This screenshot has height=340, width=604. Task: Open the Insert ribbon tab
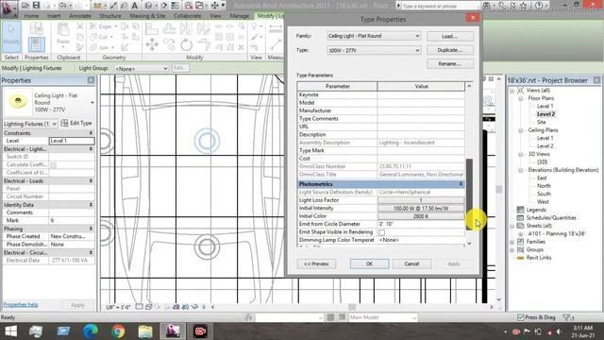pyautogui.click(x=54, y=16)
